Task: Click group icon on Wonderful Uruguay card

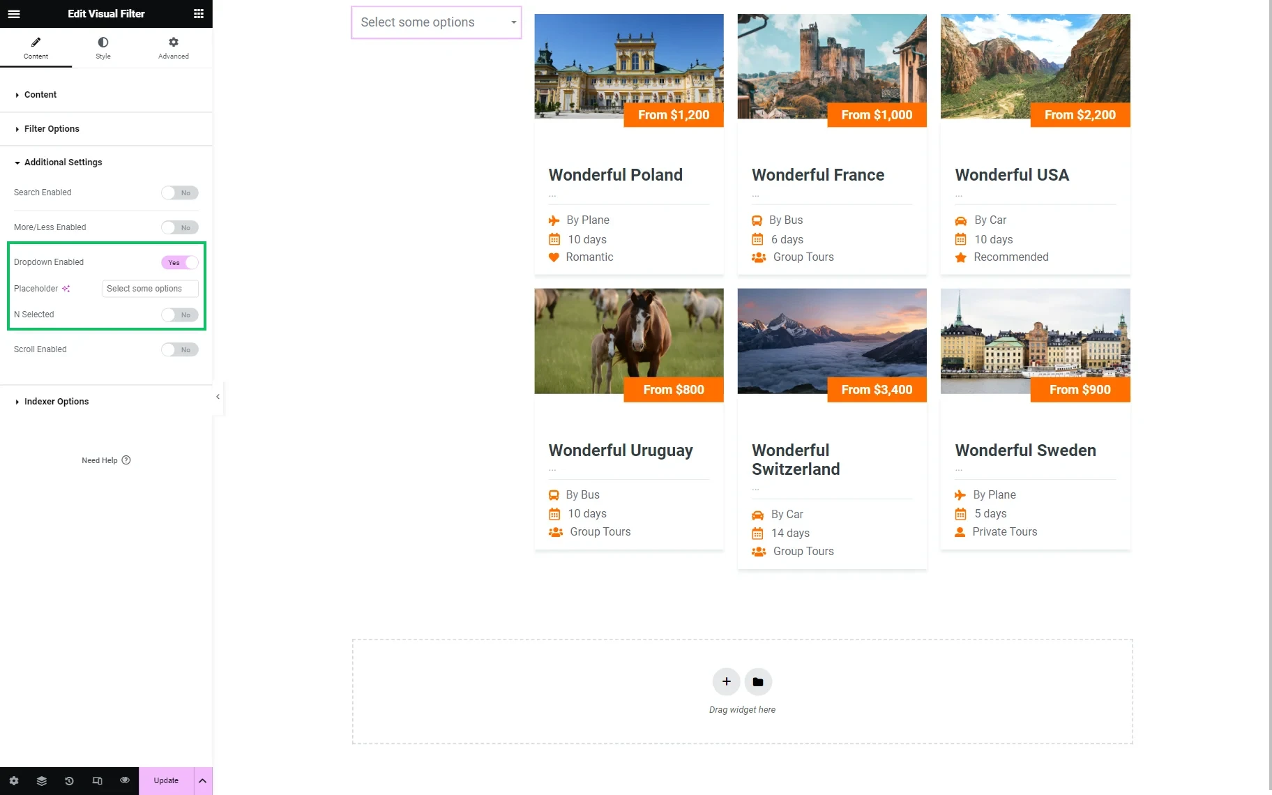Action: click(556, 532)
